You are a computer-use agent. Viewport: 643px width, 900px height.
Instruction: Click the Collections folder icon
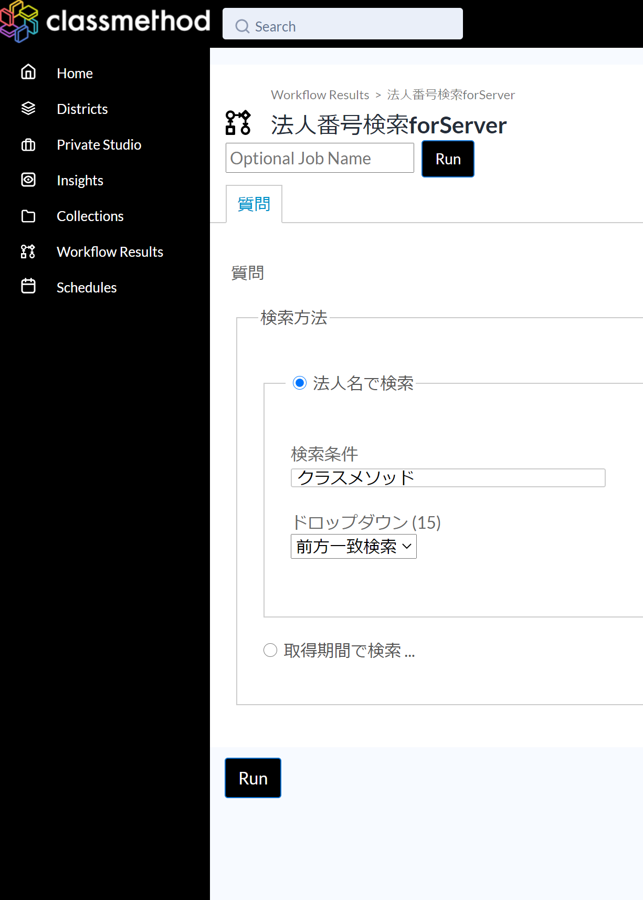28,216
